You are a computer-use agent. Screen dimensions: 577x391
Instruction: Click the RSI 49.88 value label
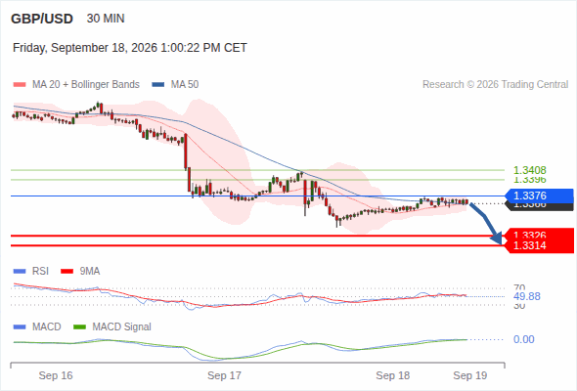tap(527, 296)
